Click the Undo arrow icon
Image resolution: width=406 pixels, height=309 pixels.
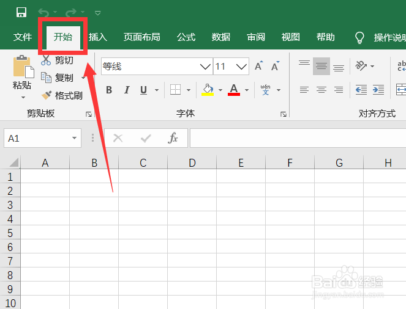pyautogui.click(x=43, y=12)
